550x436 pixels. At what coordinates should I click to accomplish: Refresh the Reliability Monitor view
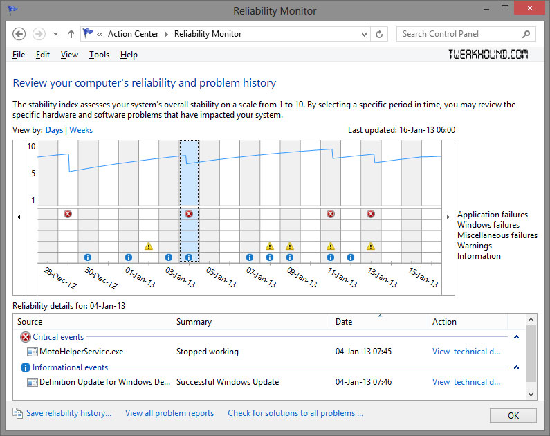pyautogui.click(x=379, y=35)
